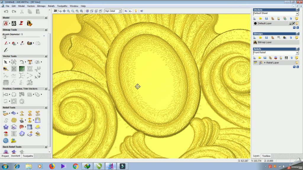Click the bitmap paint brush tool
The width and height of the screenshot is (303, 170).
click(x=6, y=43)
